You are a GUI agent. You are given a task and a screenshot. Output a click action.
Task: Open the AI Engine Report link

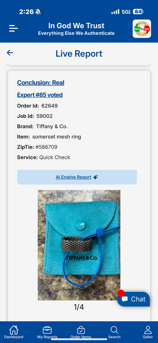73,177
